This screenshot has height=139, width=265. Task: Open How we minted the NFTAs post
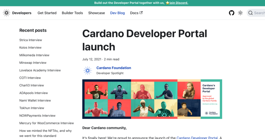(46, 133)
